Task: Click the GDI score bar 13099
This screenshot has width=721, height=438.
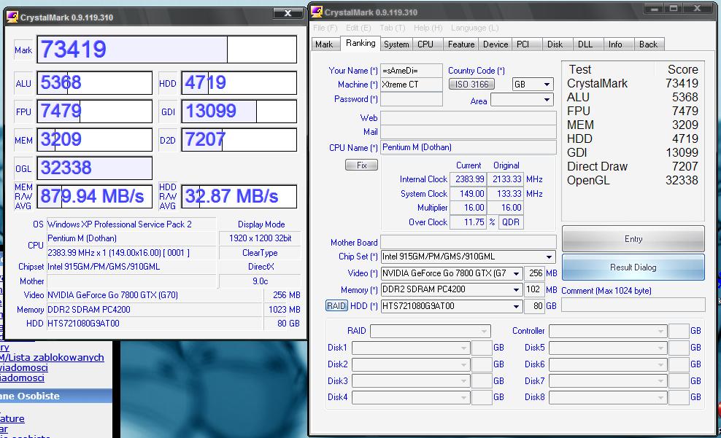Action: point(239,111)
